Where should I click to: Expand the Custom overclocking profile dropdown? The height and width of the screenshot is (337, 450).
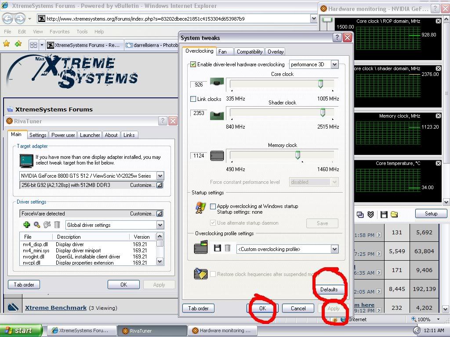(x=334, y=249)
